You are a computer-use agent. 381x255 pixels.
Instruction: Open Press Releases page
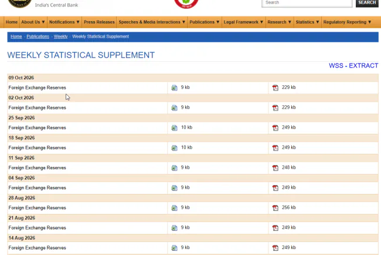[99, 22]
